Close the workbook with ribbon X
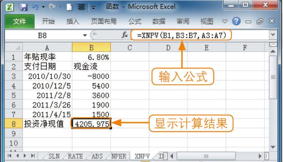 (x=272, y=21)
